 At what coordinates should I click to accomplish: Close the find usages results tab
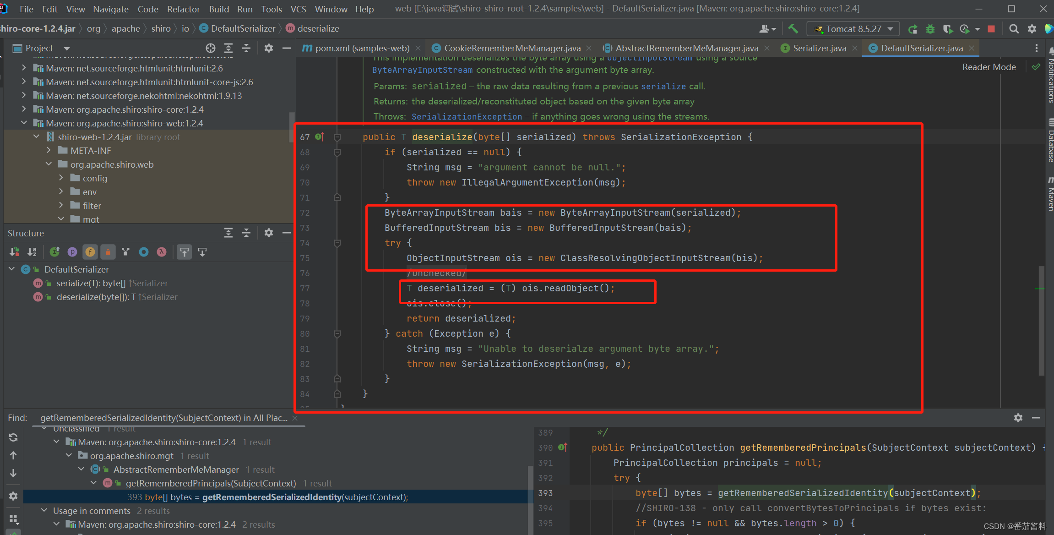click(295, 418)
